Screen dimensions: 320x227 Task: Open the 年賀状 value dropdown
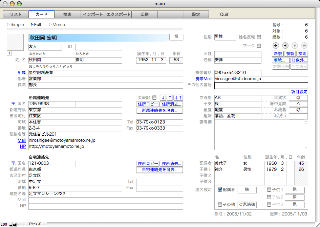[x=298, y=98]
